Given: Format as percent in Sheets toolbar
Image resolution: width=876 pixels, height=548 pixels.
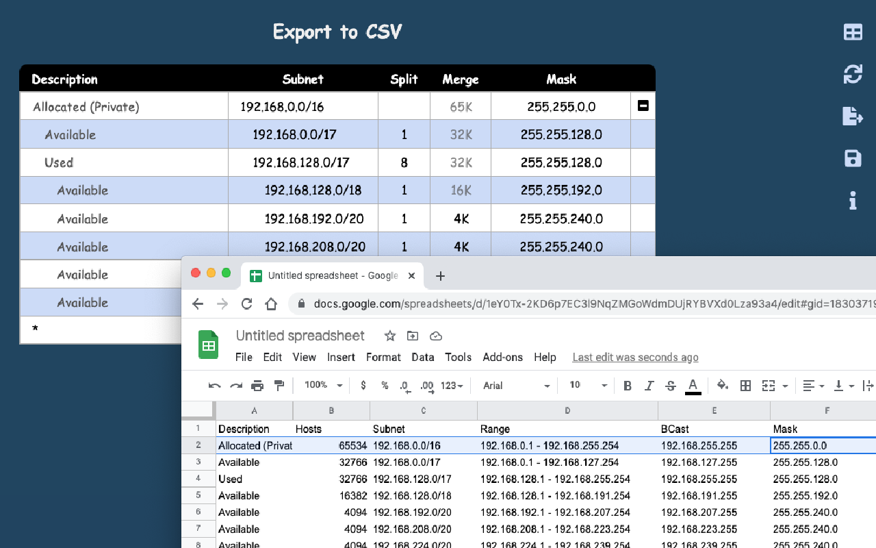Looking at the screenshot, I should (385, 386).
